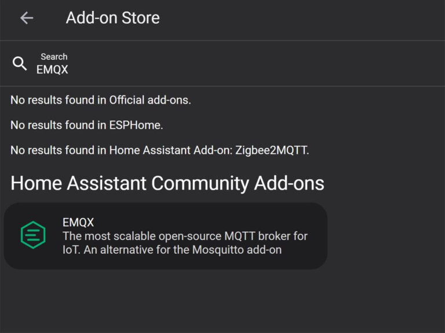
Task: Click the MQTT broker description text
Action: 185,243
